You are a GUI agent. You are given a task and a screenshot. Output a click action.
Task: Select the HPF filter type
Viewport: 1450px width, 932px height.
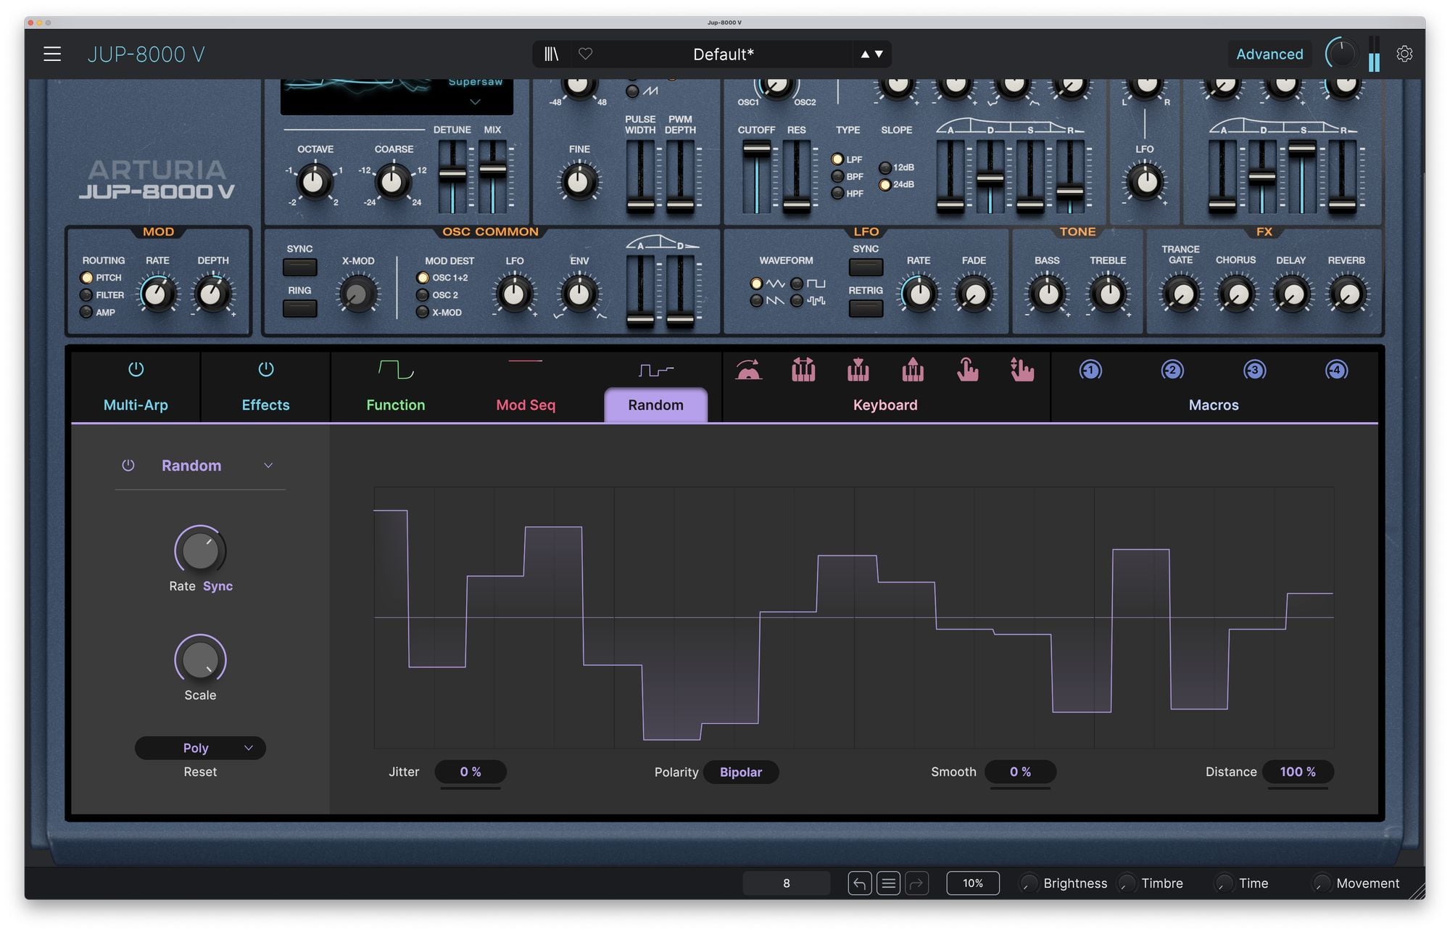coord(838,194)
